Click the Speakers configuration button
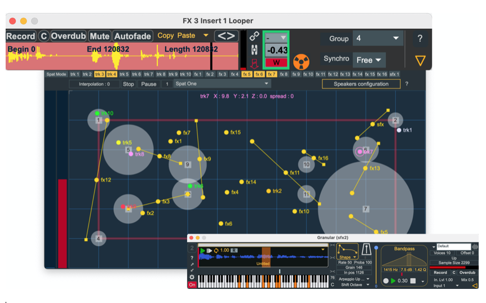 coord(361,84)
